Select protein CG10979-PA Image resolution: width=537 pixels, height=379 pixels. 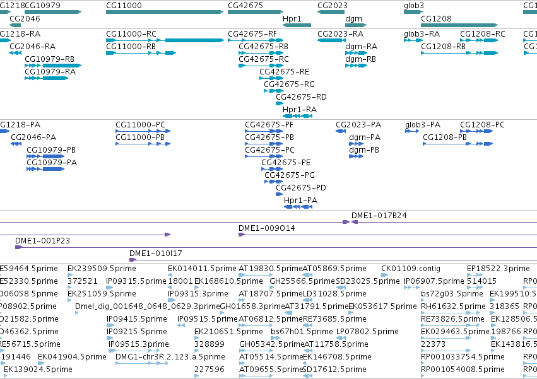(52, 163)
